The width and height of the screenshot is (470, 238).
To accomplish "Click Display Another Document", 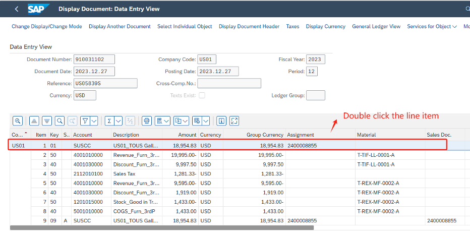I will coord(120,26).
